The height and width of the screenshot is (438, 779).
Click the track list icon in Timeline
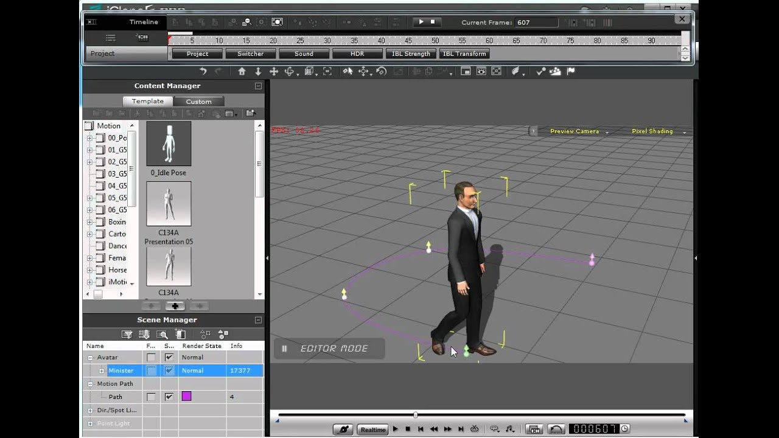coord(110,38)
